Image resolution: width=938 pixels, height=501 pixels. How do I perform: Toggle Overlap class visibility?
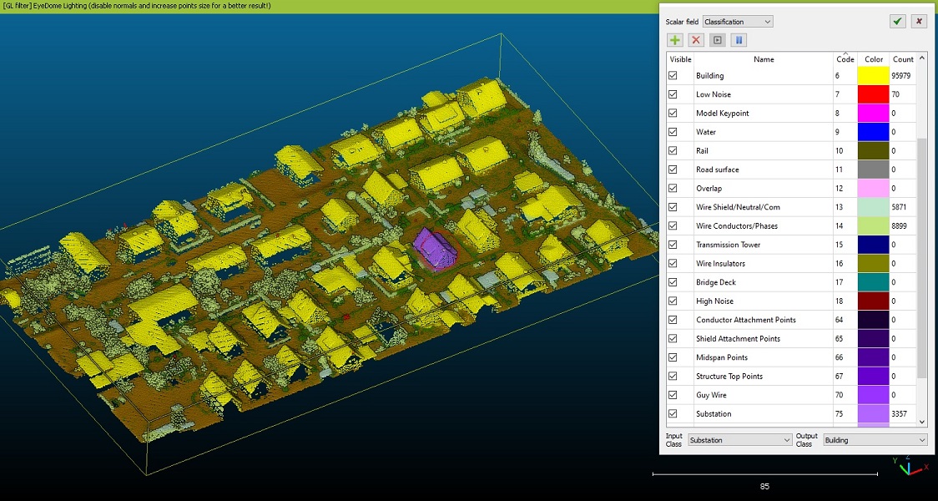pos(673,188)
